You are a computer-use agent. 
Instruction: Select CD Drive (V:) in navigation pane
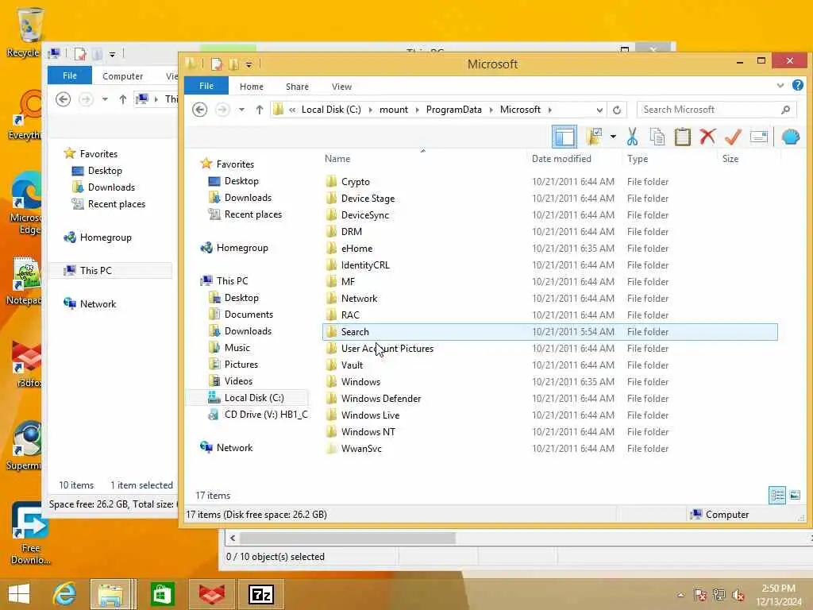pos(258,415)
